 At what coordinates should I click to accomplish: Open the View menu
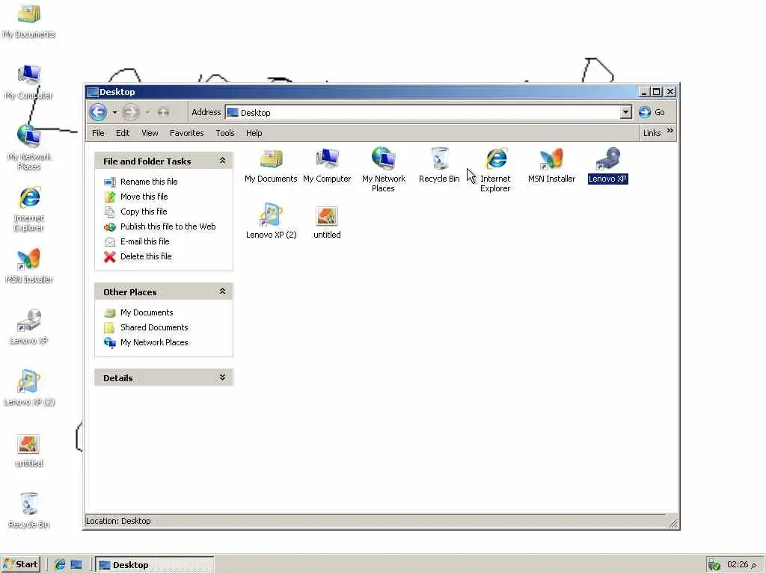tap(150, 133)
